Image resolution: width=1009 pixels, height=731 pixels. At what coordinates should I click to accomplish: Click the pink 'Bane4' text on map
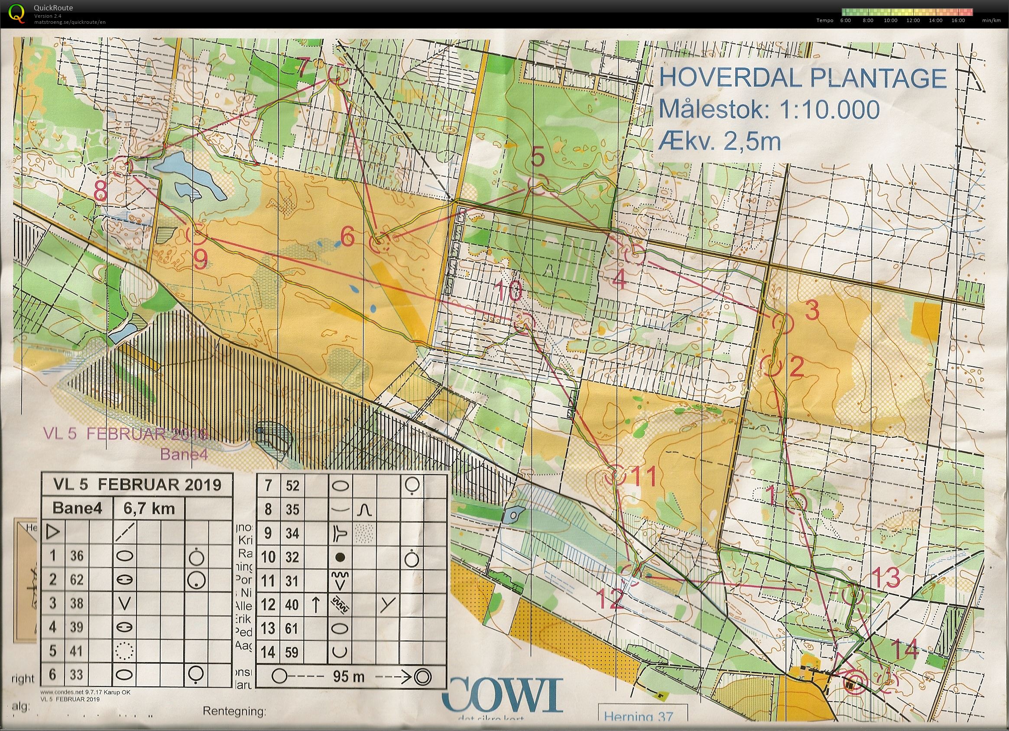[184, 454]
